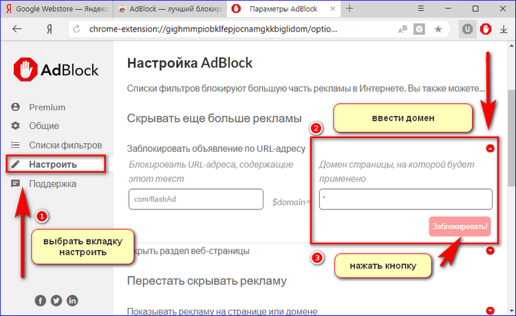This screenshot has height=316, width=516.
Task: Click Скрывать еще больше рекламы heading
Action: coord(214,118)
